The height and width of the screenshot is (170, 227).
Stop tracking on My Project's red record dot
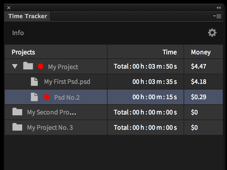(41, 66)
